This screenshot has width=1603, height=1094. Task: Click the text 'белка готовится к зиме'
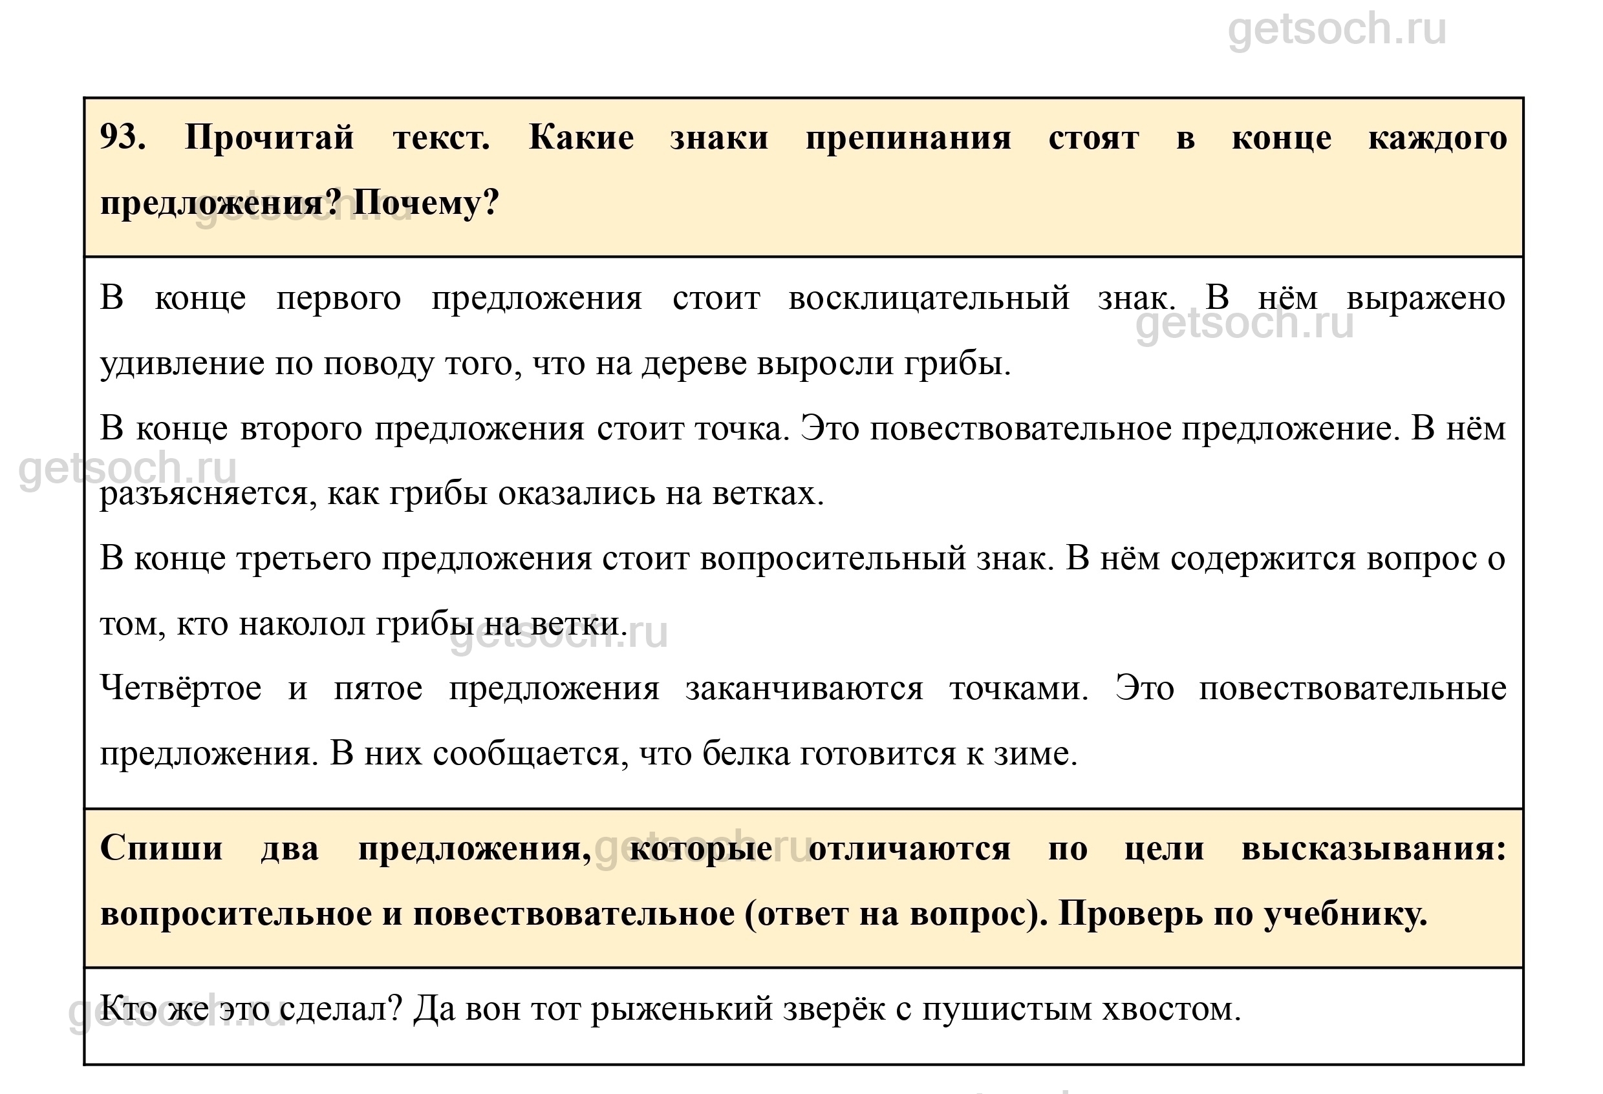pyautogui.click(x=889, y=753)
